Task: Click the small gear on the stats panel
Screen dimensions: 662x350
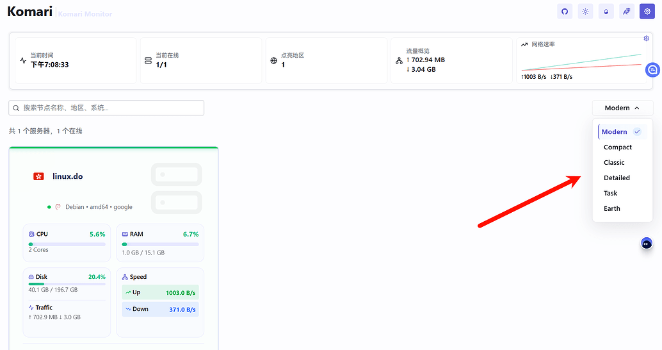Action: pos(647,38)
